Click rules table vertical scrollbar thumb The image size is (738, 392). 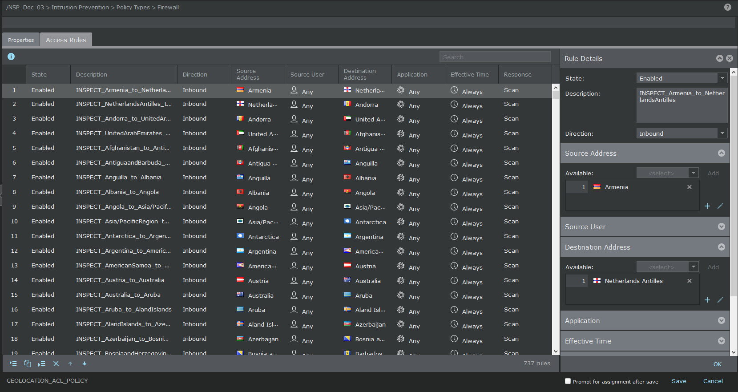(555, 95)
